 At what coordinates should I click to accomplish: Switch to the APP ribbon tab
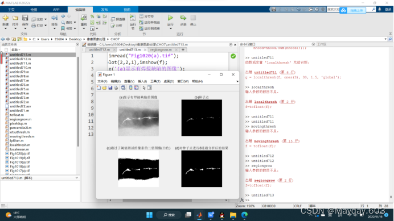[56, 10]
